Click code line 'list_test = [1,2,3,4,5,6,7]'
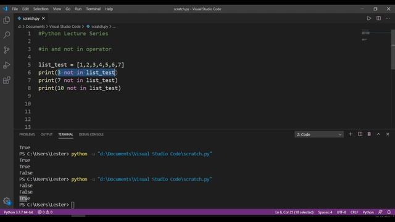 [81, 65]
